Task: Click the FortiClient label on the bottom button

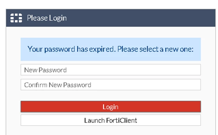Action: click(x=122, y=120)
